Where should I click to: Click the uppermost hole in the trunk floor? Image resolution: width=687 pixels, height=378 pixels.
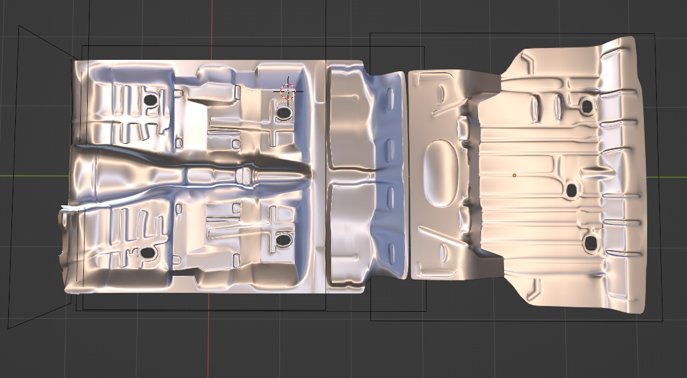click(x=587, y=106)
